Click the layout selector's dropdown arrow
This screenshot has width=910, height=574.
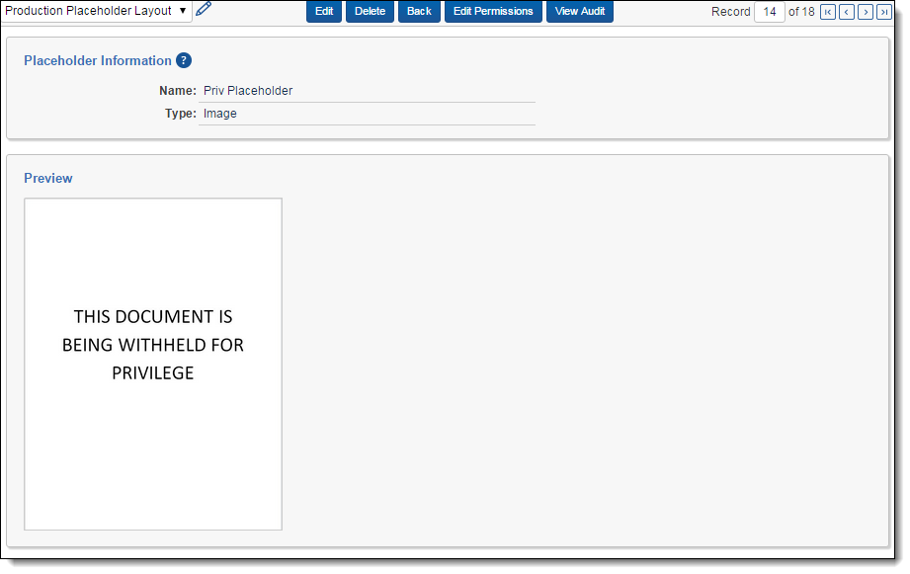pyautogui.click(x=181, y=11)
